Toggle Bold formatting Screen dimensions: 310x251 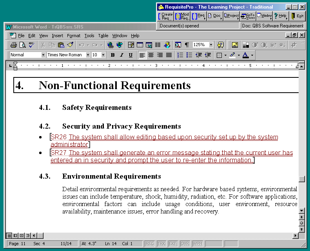(113, 55)
